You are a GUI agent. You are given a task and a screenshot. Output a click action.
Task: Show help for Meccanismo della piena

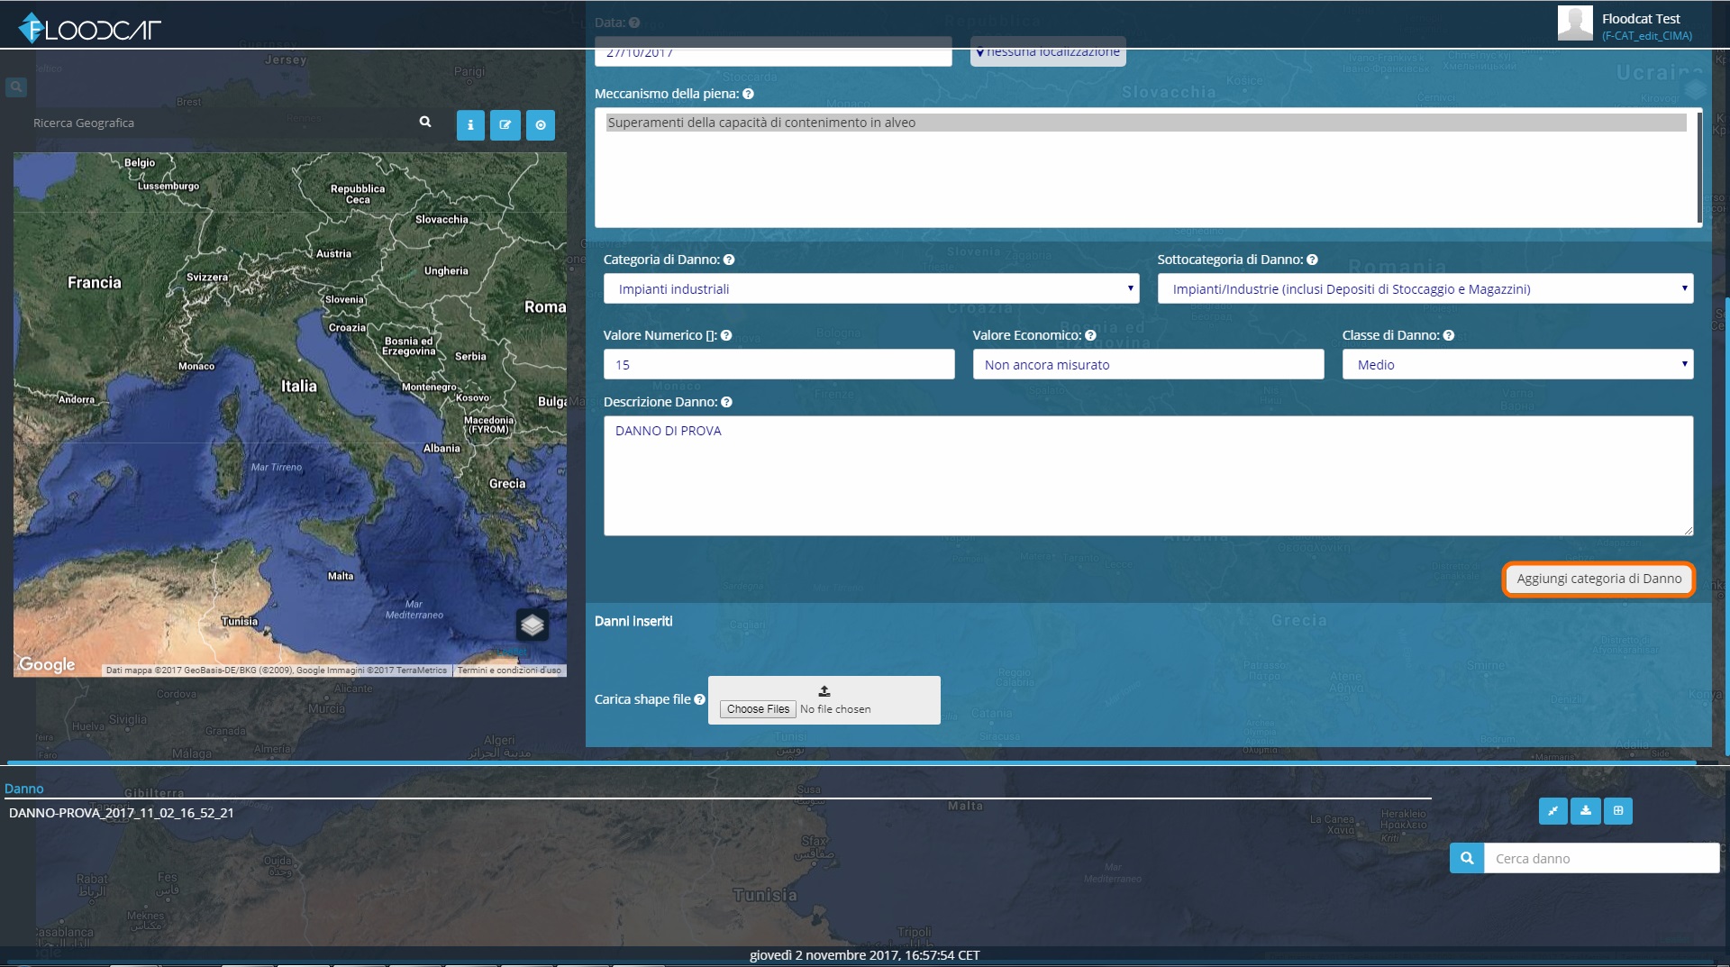[748, 94]
